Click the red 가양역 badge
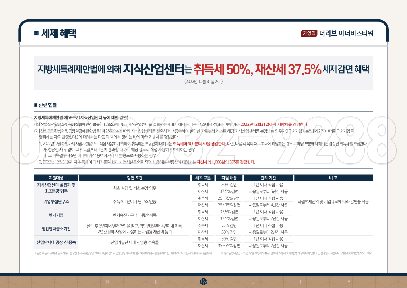 point(309,33)
